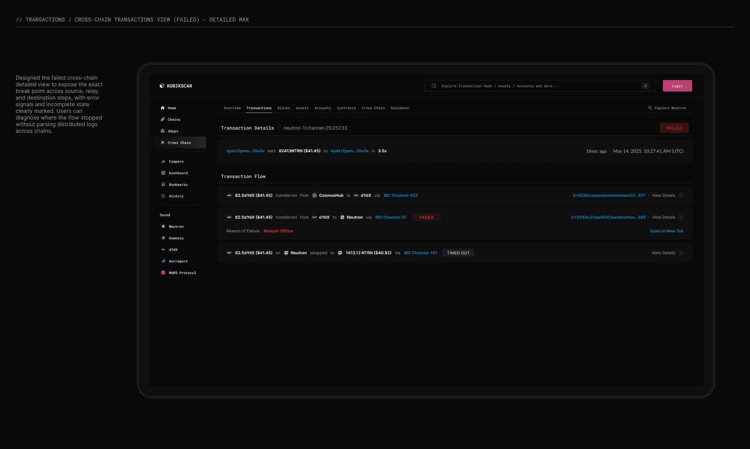Open the IBC Channel-422 link
Image resolution: width=750 pixels, height=449 pixels.
[400, 196]
